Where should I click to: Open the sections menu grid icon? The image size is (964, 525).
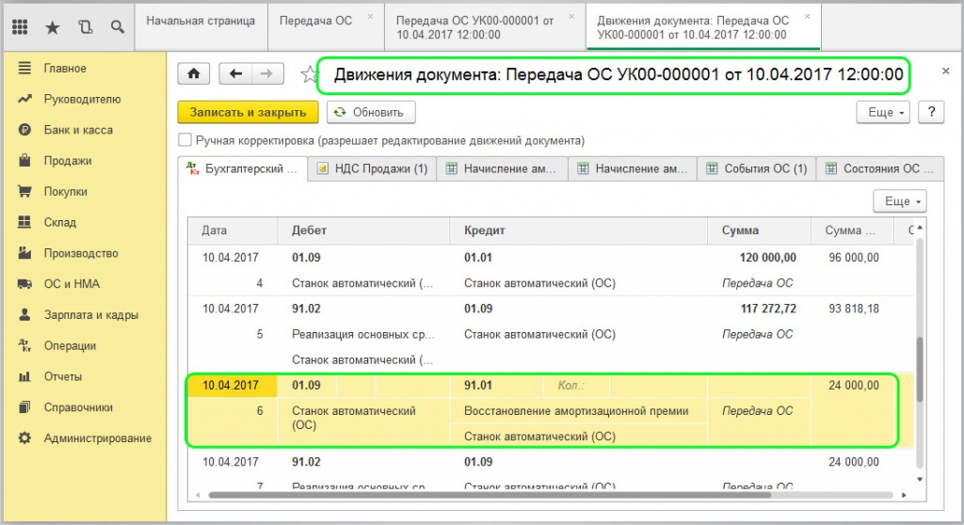tap(20, 27)
